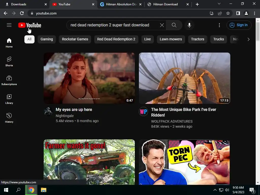Open Windows taskbar search
Screen dimensions: 260x195
click(18, 190)
